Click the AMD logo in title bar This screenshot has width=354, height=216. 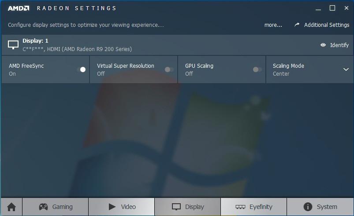[19, 8]
